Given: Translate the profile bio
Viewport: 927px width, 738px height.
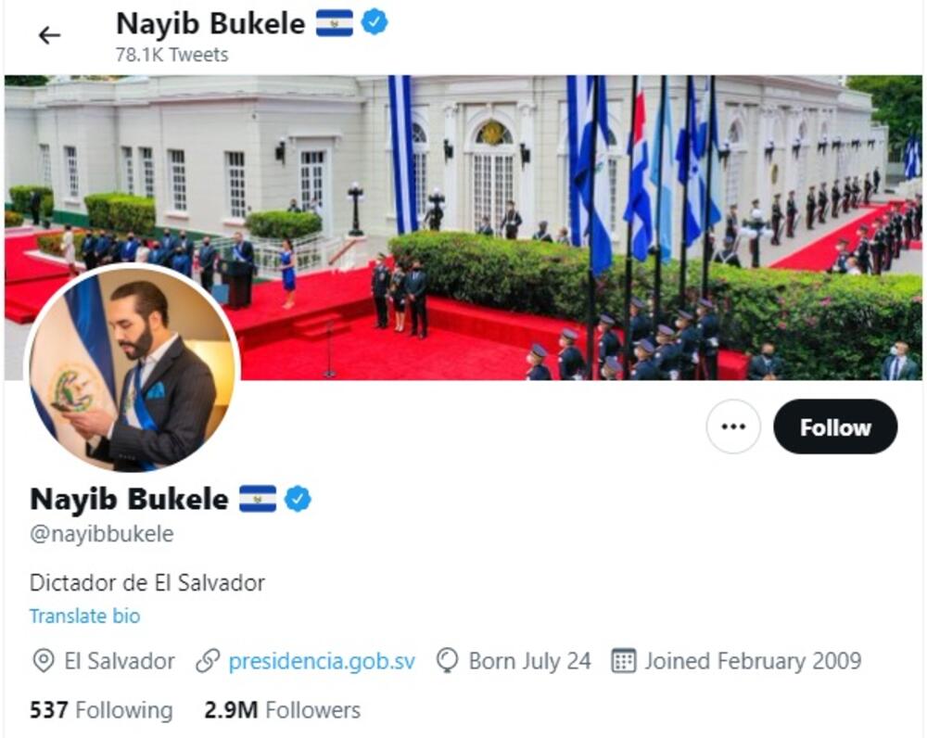Looking at the screenshot, I should coord(85,617).
